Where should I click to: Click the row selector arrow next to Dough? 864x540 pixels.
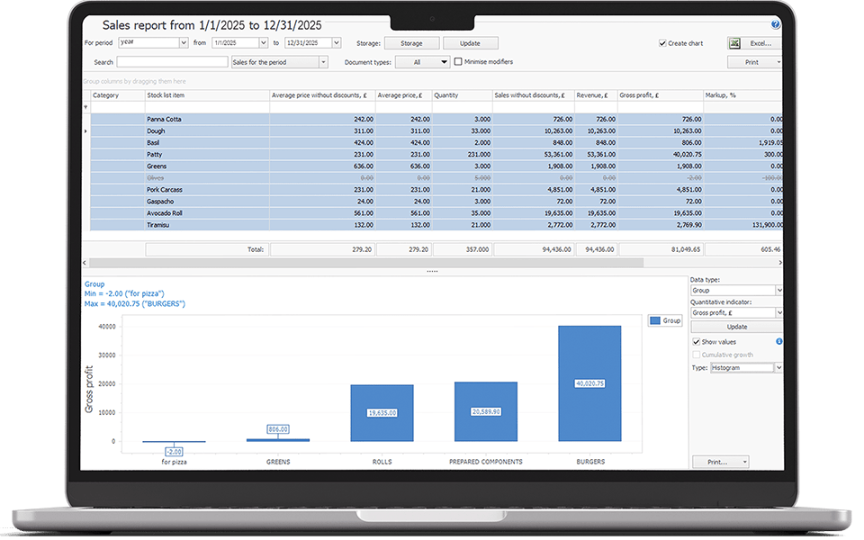pos(85,129)
